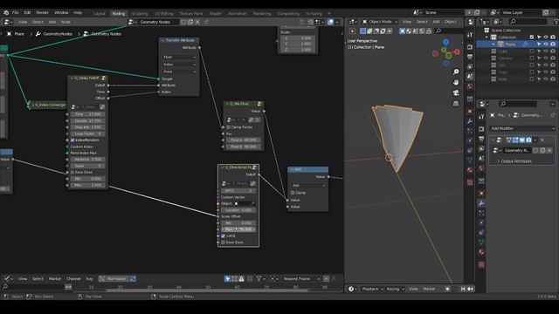The height and width of the screenshot is (314, 559).
Task: Click the Tool tab icon in Properties sidebar
Action: (x=481, y=117)
